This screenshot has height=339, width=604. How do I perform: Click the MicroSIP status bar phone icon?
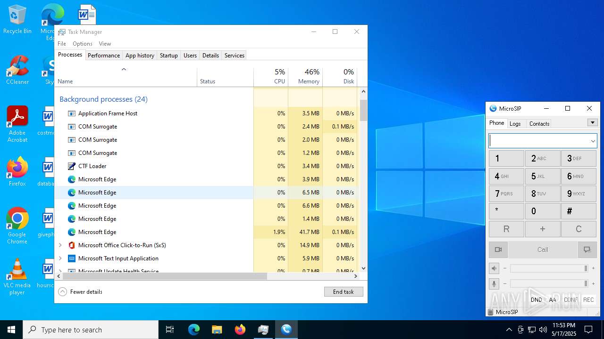coord(491,312)
